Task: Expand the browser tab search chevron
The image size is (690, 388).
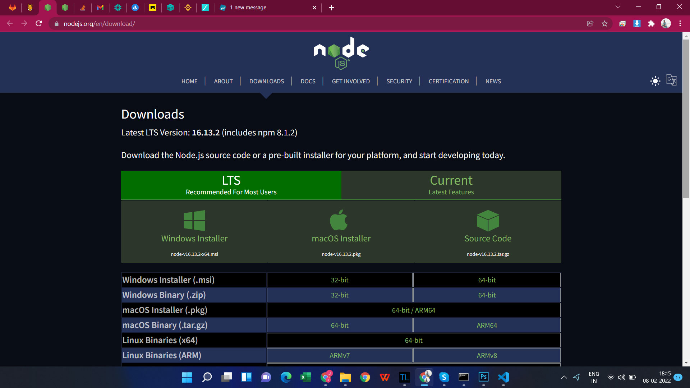Action: pyautogui.click(x=618, y=7)
